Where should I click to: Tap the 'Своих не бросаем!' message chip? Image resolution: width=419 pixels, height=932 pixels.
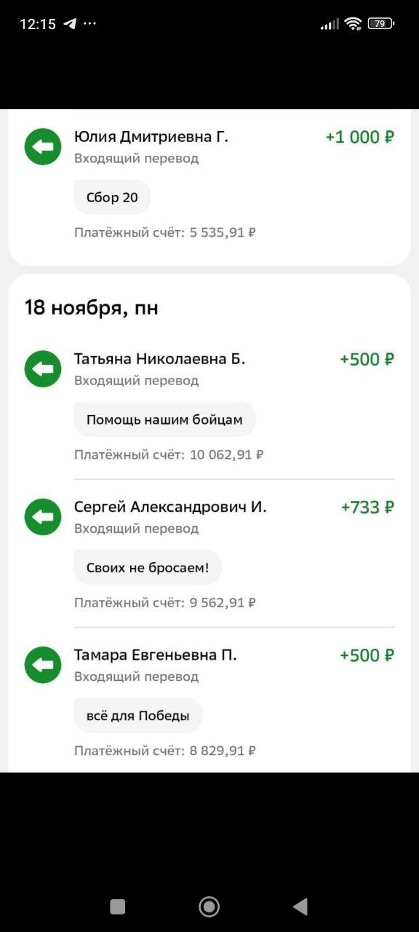[x=148, y=567]
